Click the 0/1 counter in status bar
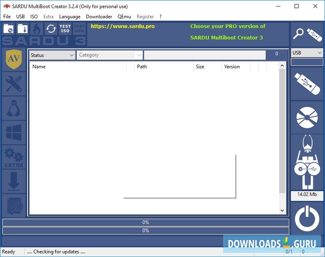This screenshot has width=325, height=257. (289, 252)
